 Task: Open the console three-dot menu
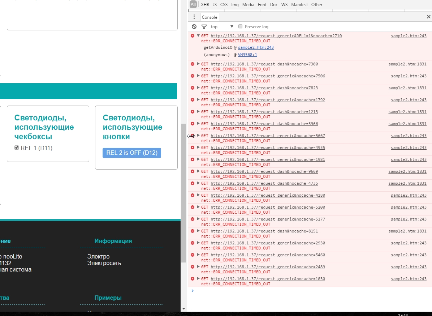pos(194,17)
